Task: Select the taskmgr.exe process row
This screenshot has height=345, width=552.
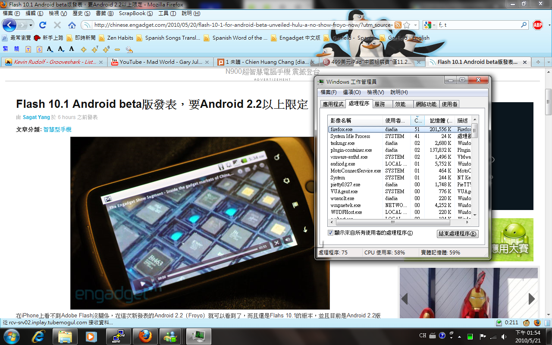Action: coord(400,143)
